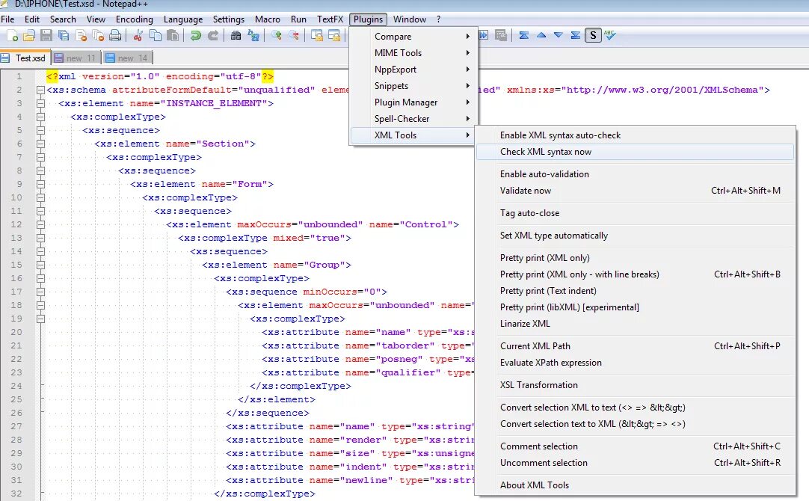Click the synchronize vertical scrolling icon
The width and height of the screenshot is (809, 501).
point(317,36)
